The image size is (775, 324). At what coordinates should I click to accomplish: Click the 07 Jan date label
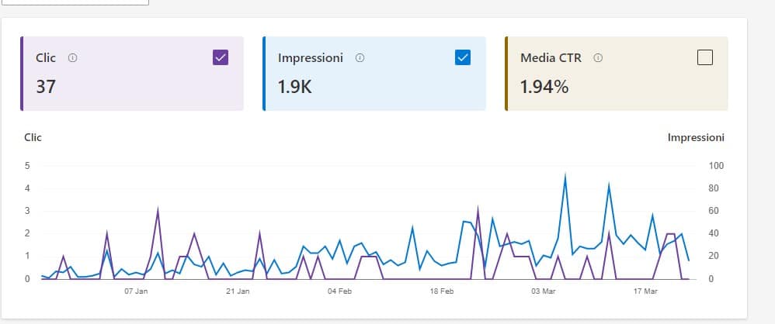[x=136, y=291]
